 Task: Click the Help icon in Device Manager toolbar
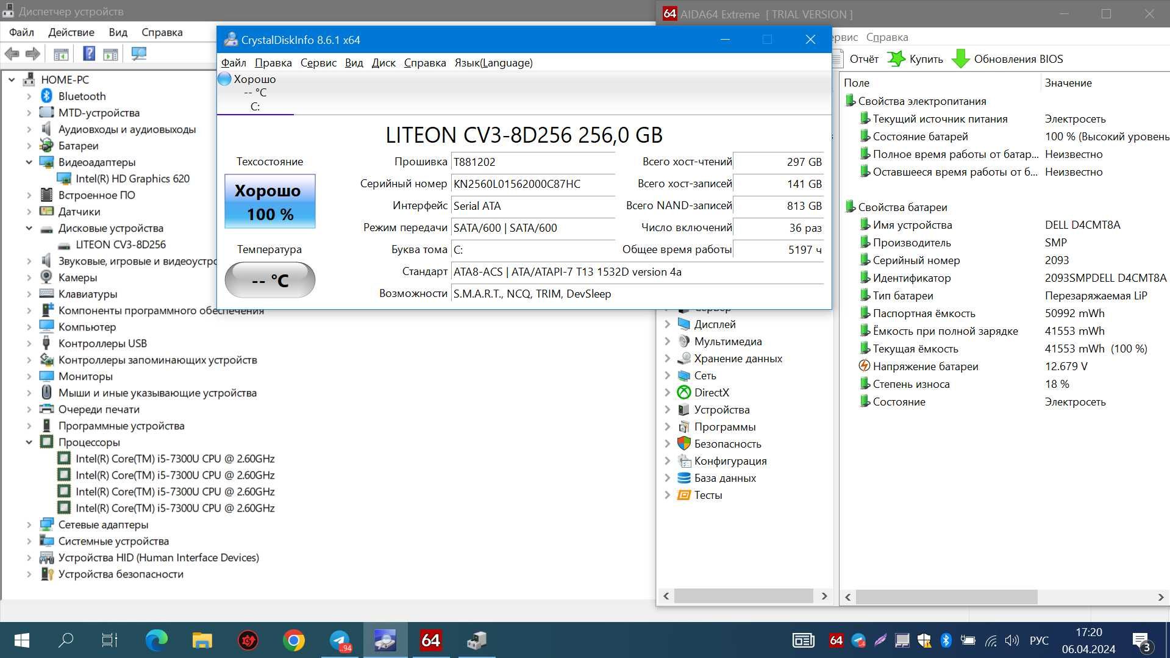tap(89, 54)
